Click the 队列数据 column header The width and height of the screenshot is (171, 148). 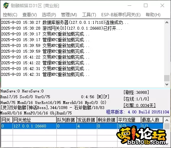[x=67, y=120]
